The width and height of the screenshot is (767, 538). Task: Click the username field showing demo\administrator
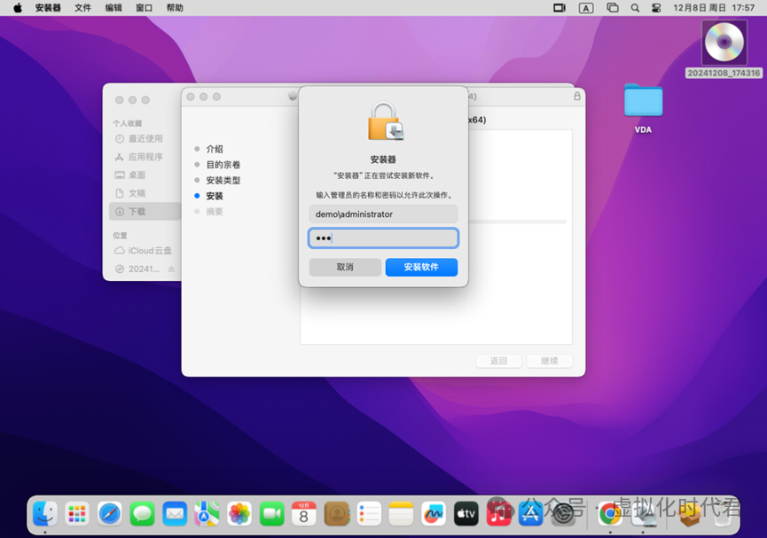pos(383,214)
